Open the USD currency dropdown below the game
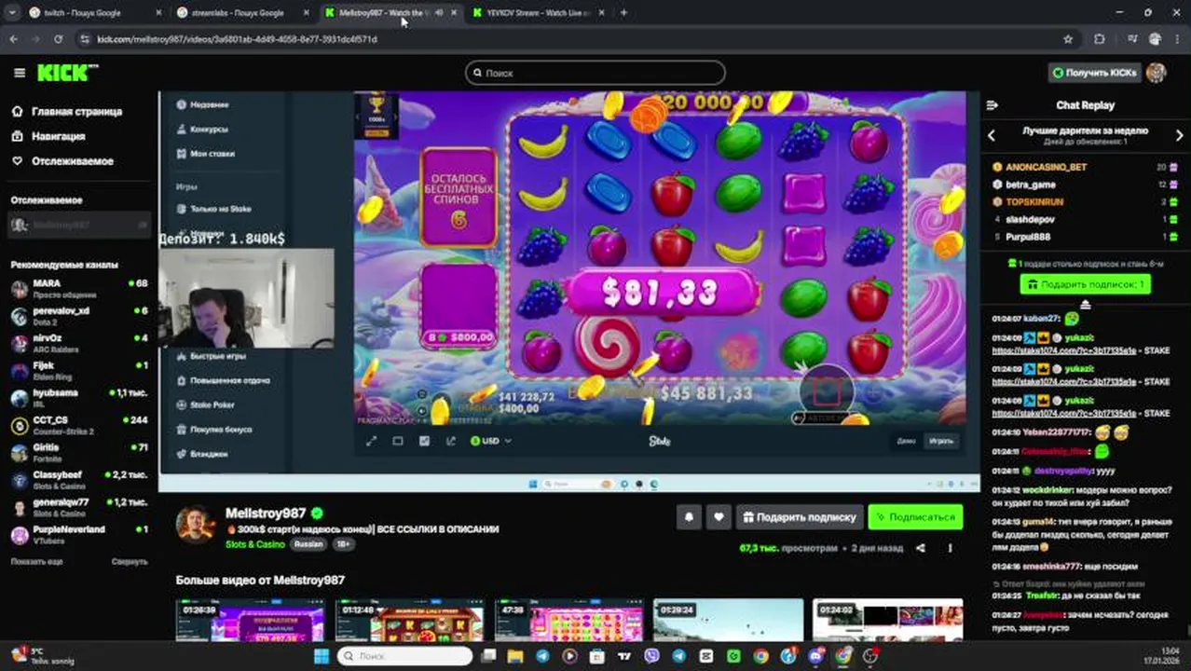This screenshot has height=671, width=1191. 491,441
